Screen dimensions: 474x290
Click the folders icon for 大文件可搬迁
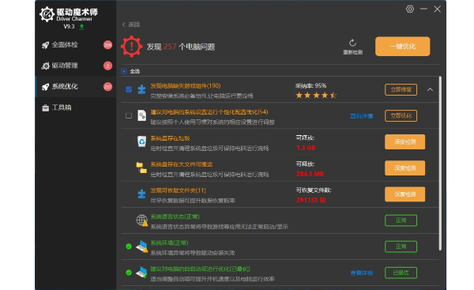click(141, 168)
